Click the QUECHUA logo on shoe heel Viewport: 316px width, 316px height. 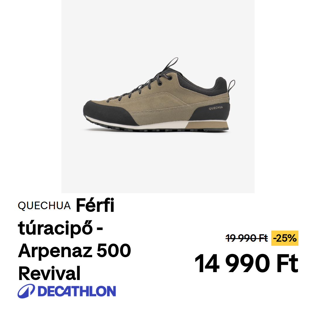[x=216, y=108]
